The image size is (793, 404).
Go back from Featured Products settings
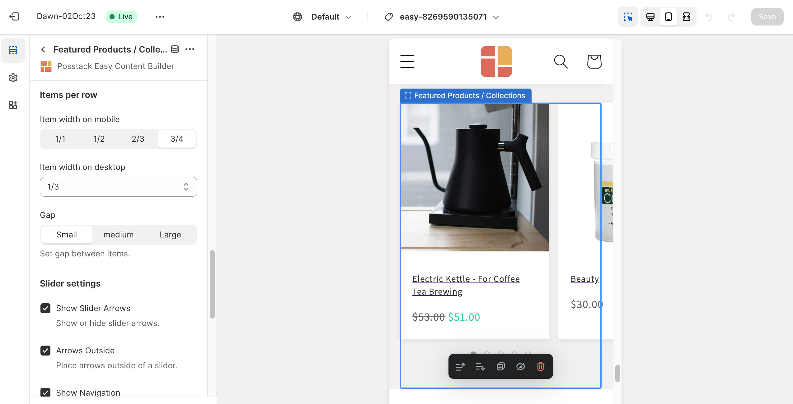point(43,49)
